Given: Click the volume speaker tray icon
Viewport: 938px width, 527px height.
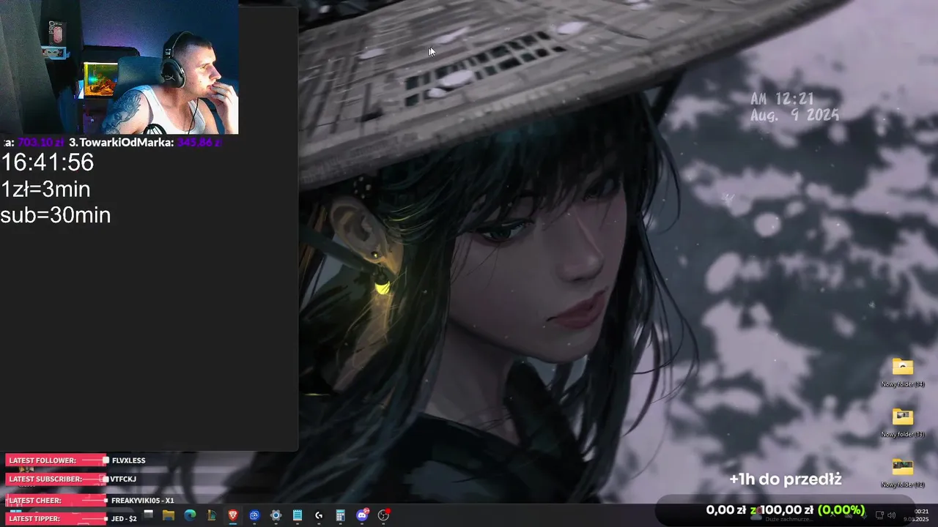Looking at the screenshot, I should click(x=892, y=515).
